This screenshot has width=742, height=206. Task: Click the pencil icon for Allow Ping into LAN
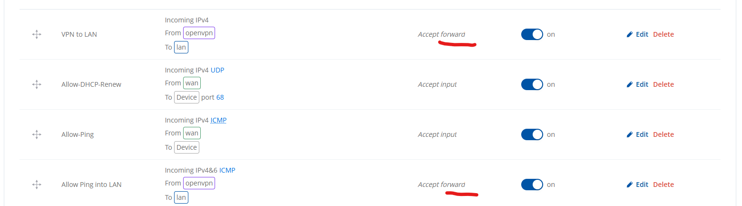tap(629, 185)
